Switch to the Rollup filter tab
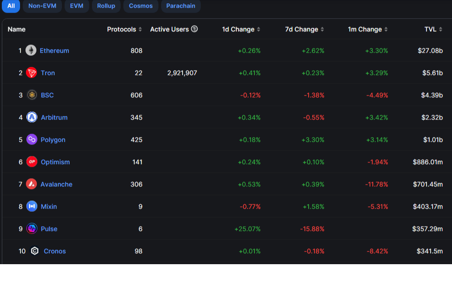The image size is (452, 281). 106,6
